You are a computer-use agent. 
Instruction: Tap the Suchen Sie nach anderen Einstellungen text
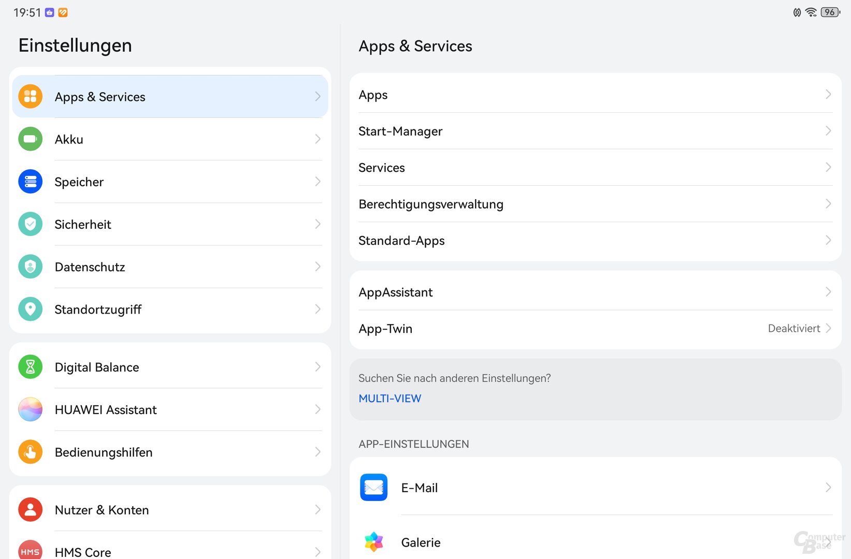[455, 378]
